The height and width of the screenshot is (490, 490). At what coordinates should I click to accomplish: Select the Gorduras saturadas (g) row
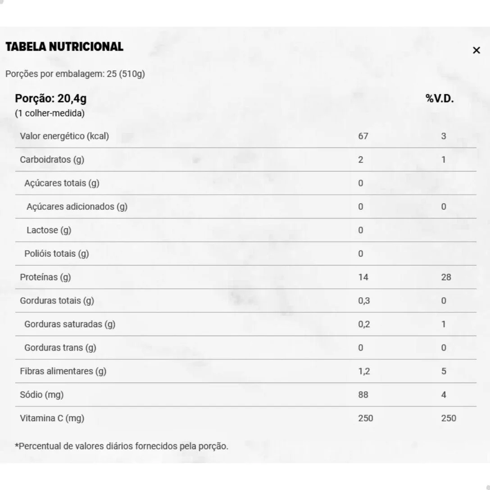(70, 324)
